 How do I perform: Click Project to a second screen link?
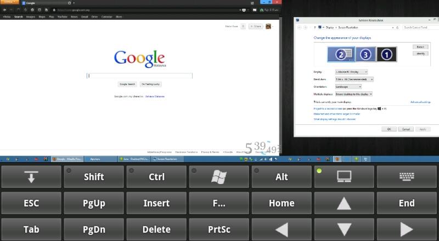pos(328,108)
